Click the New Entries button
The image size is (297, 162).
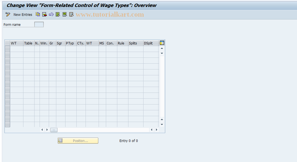(23, 14)
